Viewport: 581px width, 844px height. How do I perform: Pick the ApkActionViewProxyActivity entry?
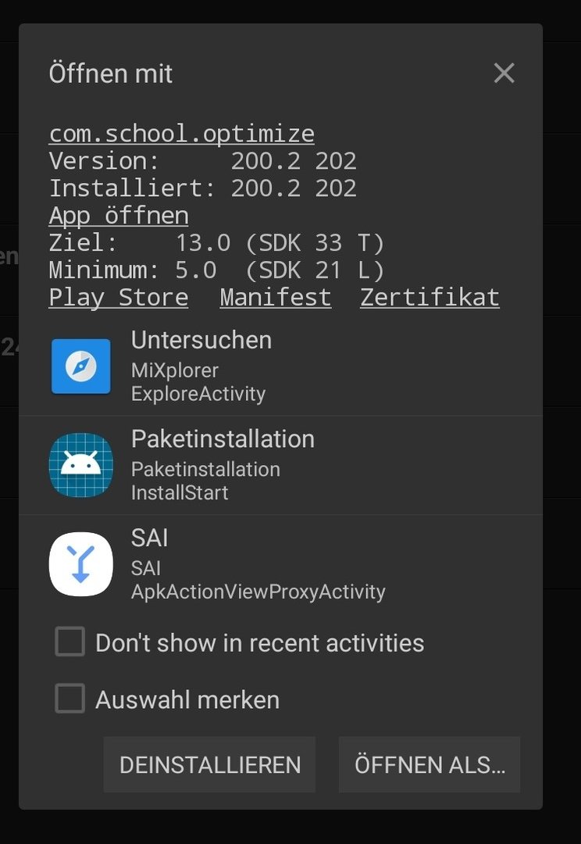pos(258,592)
